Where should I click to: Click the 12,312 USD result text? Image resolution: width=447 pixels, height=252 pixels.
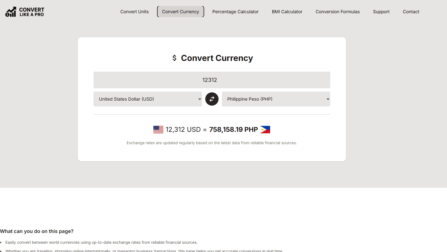coord(183,130)
